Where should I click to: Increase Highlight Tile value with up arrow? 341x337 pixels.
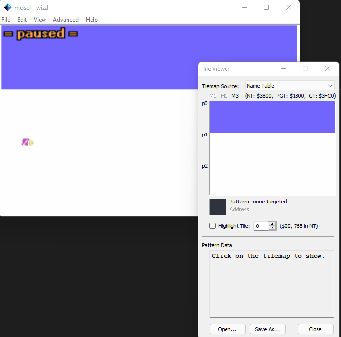273,224
